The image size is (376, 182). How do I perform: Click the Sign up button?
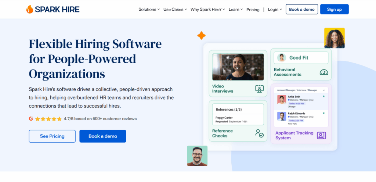click(334, 9)
